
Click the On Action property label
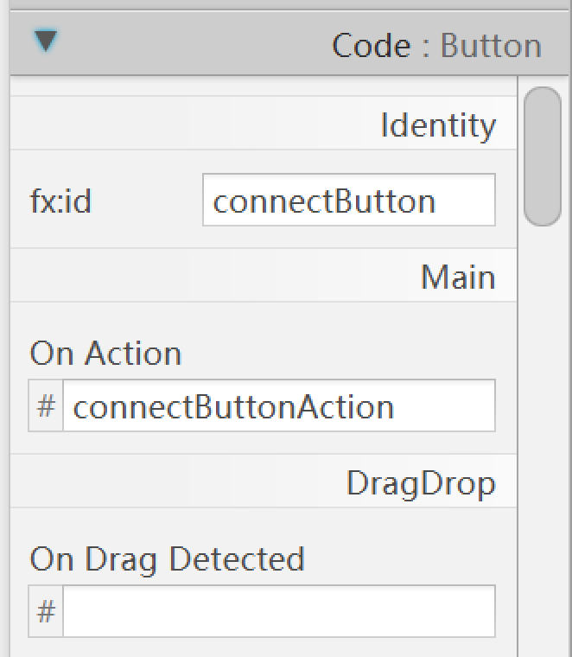click(105, 354)
